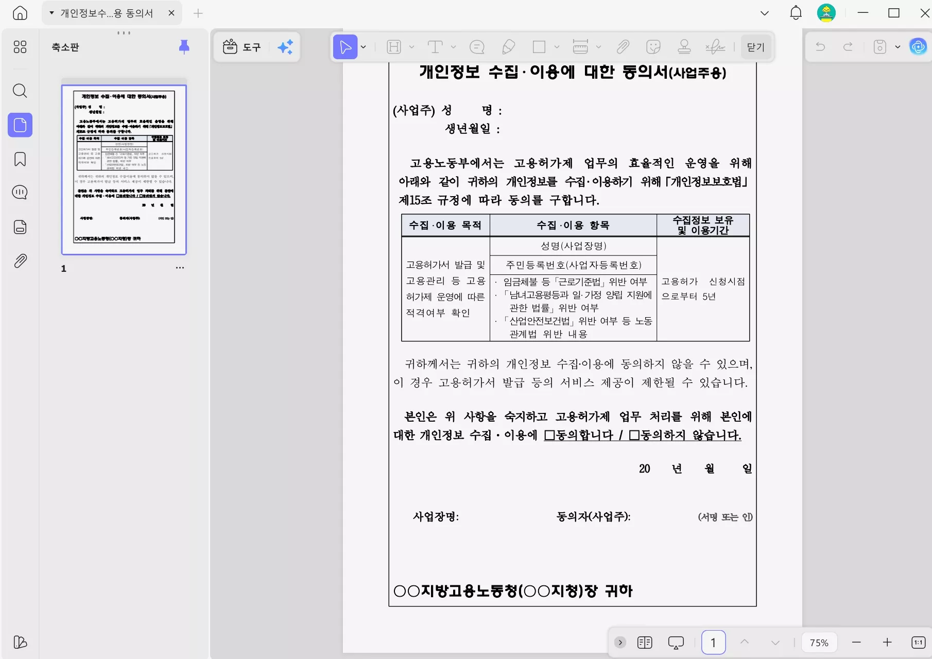Open the Home icon

coord(20,13)
